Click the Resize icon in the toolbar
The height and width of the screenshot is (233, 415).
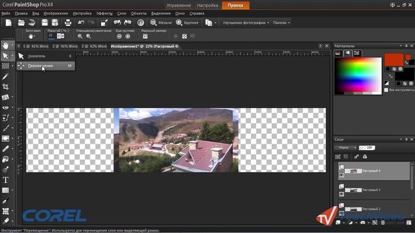pyautogui.click(x=104, y=23)
